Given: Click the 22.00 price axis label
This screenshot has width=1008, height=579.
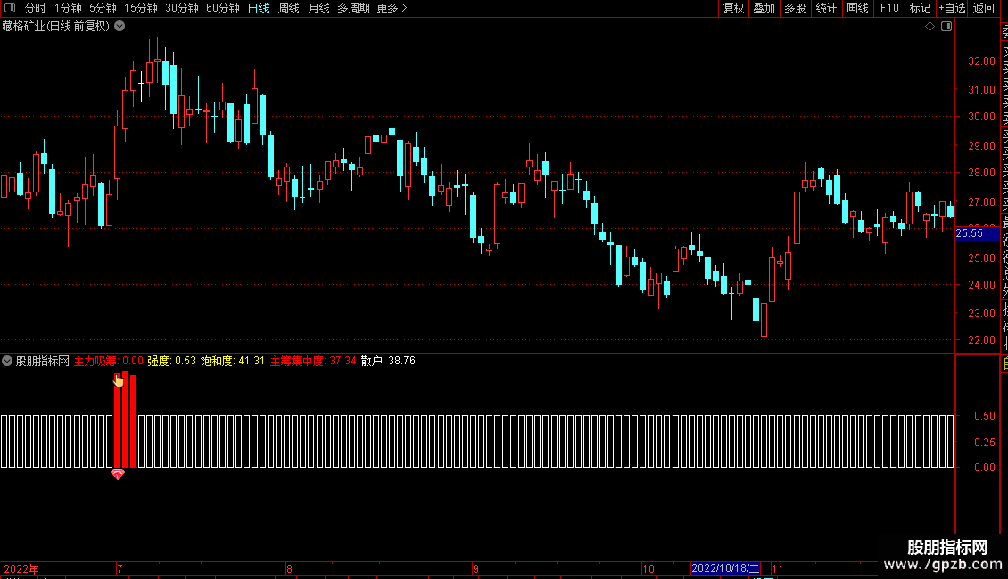Looking at the screenshot, I should click(981, 340).
